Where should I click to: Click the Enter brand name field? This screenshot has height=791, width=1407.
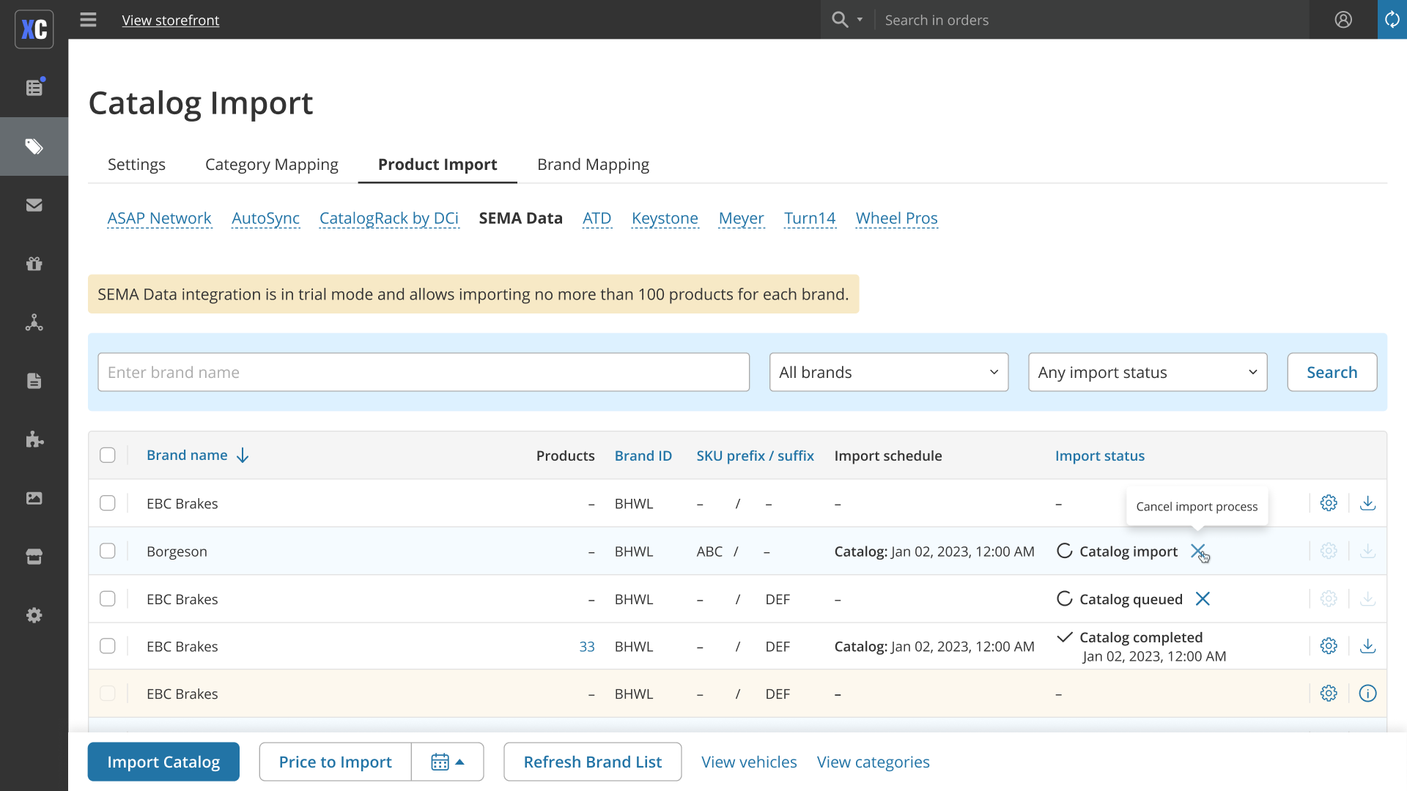click(424, 372)
